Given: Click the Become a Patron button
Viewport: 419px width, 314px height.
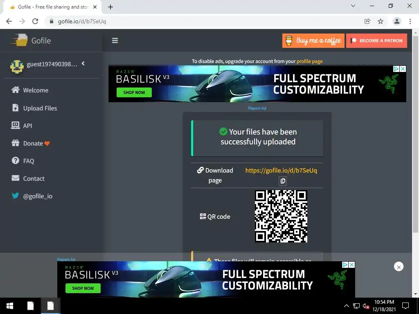Looking at the screenshot, I should pyautogui.click(x=376, y=40).
